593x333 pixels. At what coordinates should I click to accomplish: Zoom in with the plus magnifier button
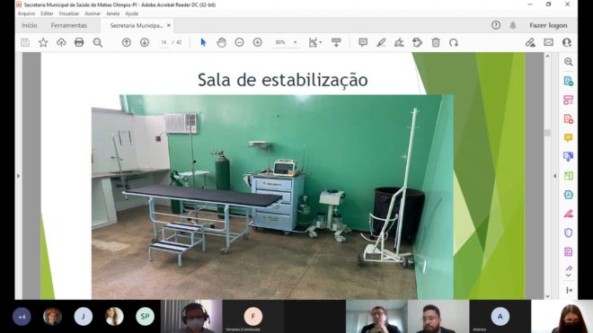[258, 42]
